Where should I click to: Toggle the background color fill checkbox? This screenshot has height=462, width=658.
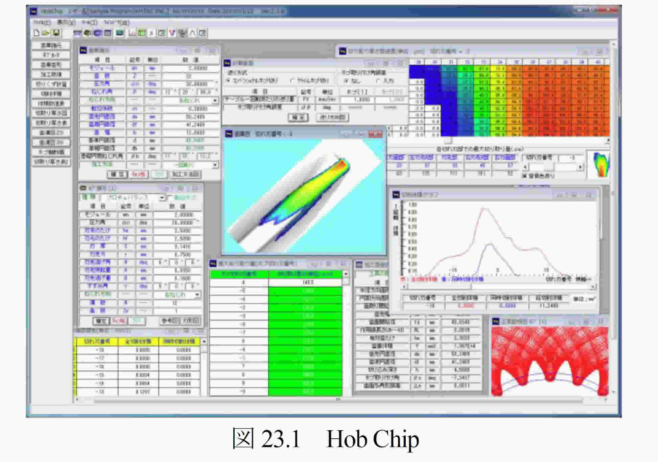click(524, 176)
